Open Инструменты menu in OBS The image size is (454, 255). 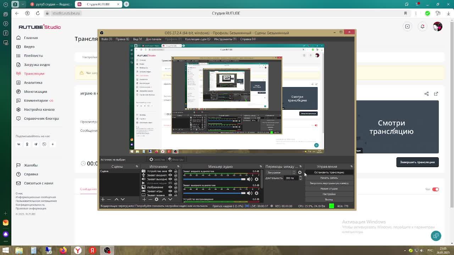pyautogui.click(x=225, y=39)
